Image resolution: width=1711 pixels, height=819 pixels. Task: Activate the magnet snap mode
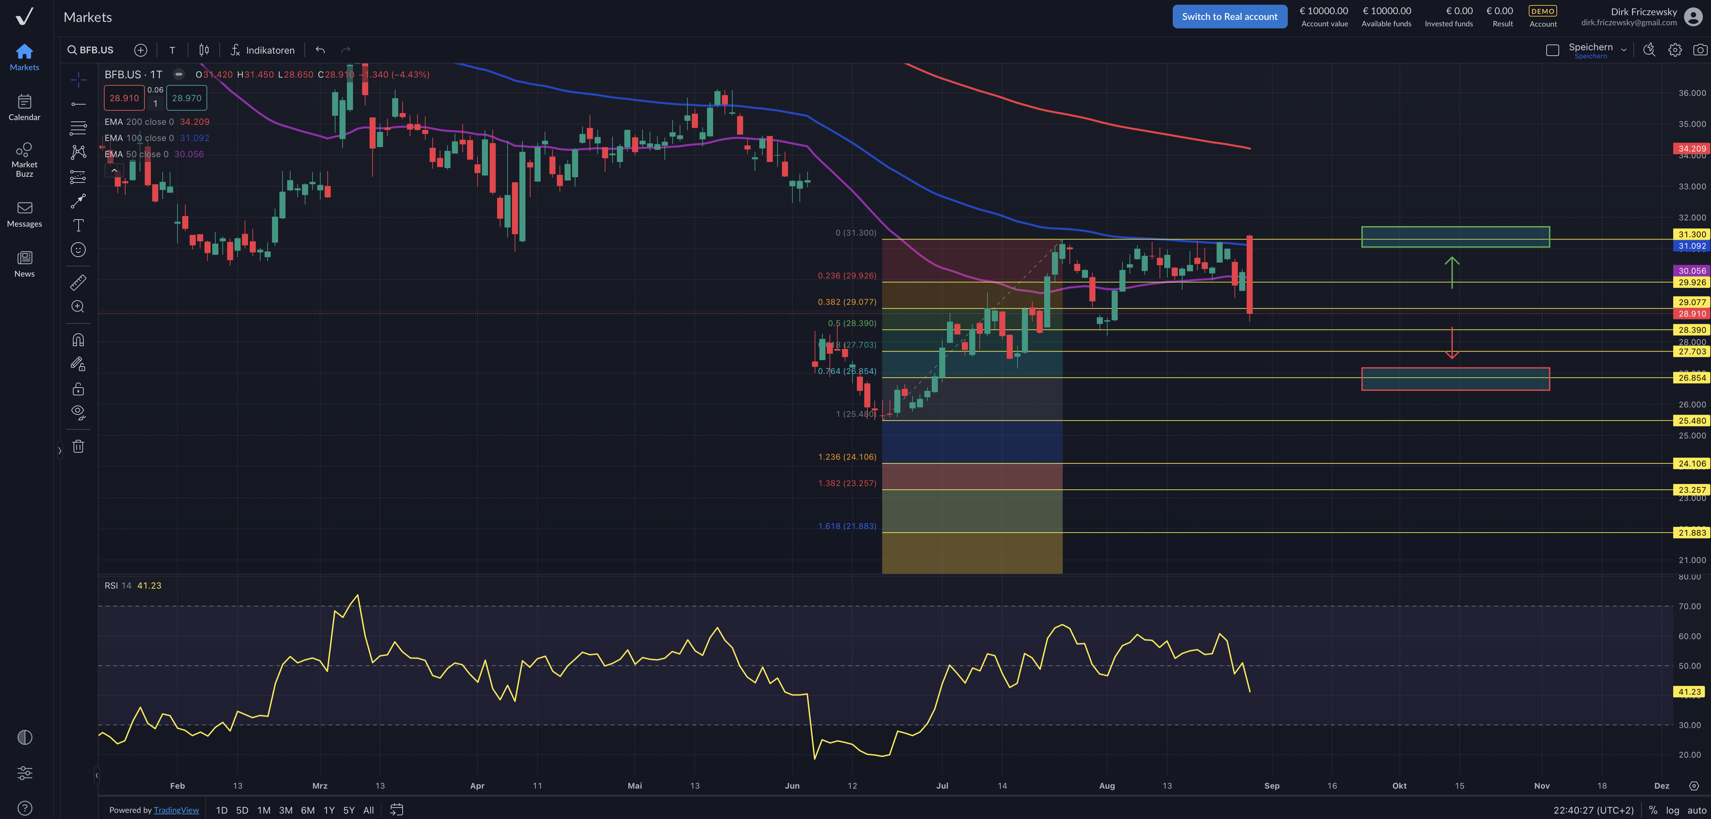click(x=78, y=340)
